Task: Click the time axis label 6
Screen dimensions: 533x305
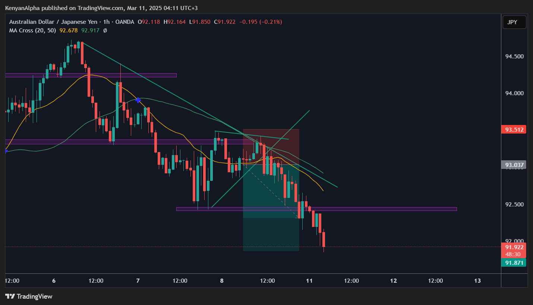Action: pyautogui.click(x=54, y=281)
